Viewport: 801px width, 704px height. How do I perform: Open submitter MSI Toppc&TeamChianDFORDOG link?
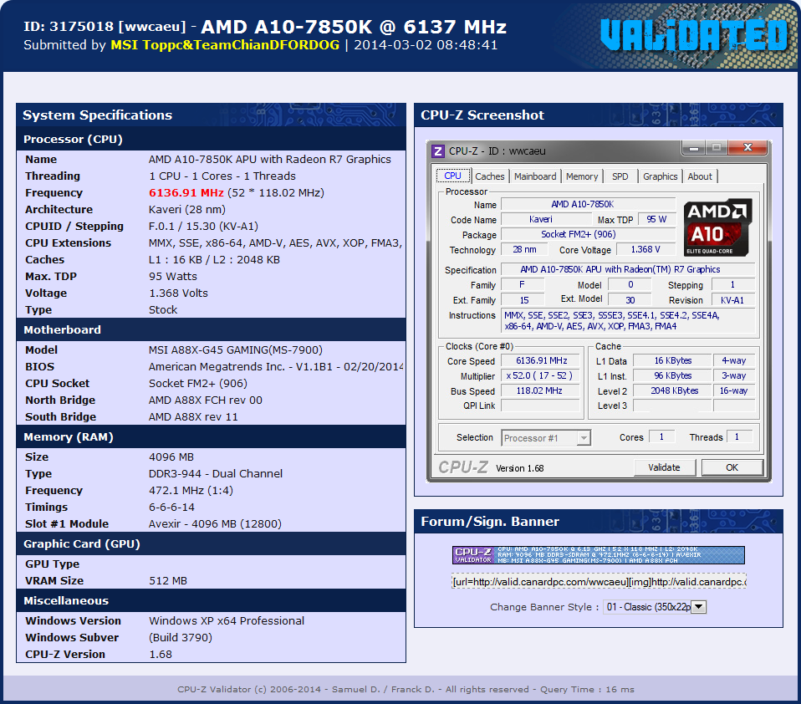click(x=225, y=45)
